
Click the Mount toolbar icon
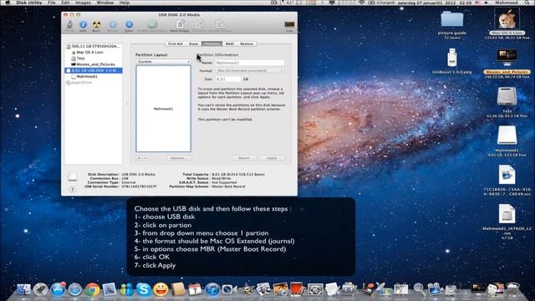pyautogui.click(x=113, y=25)
